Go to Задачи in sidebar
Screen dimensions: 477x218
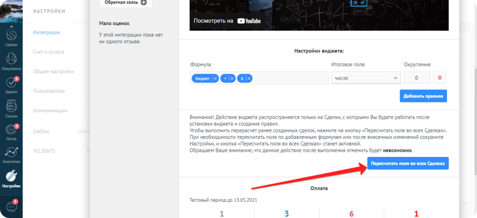(x=11, y=84)
